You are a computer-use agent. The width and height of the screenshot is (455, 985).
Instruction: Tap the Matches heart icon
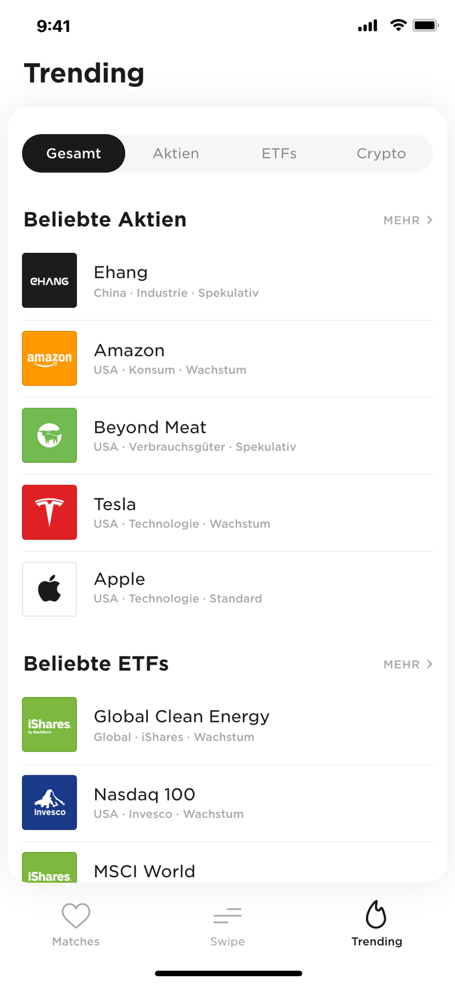click(76, 916)
